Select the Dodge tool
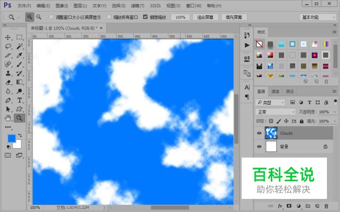 [x=19, y=91]
